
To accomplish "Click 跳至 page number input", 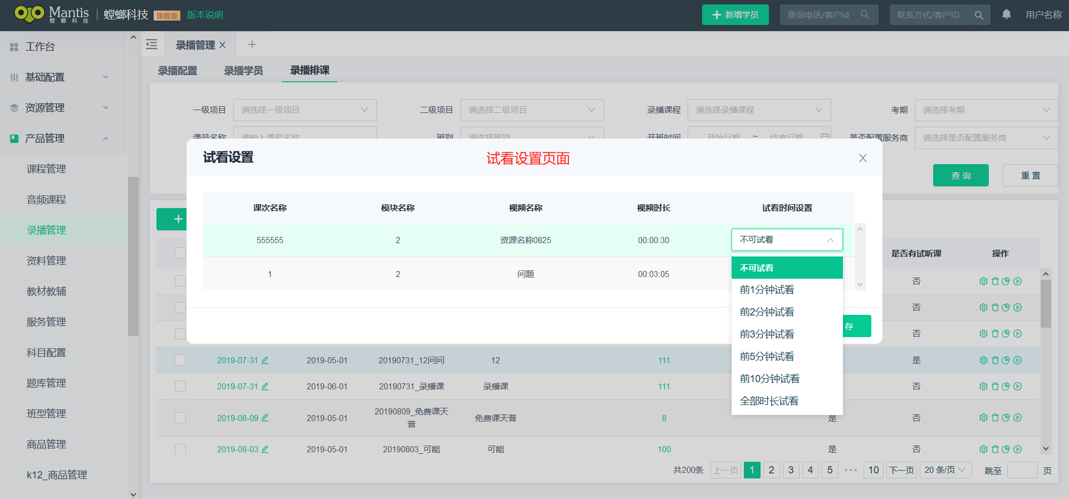I will pyautogui.click(x=1022, y=470).
